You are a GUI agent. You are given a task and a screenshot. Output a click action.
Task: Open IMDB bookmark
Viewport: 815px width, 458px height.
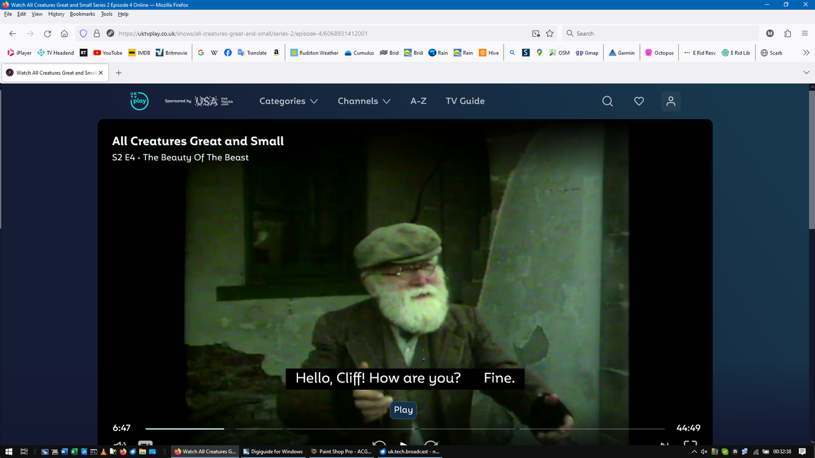point(139,53)
